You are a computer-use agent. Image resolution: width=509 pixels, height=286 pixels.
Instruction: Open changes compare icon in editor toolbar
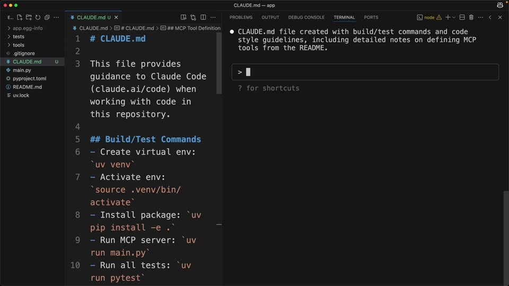[x=193, y=17]
